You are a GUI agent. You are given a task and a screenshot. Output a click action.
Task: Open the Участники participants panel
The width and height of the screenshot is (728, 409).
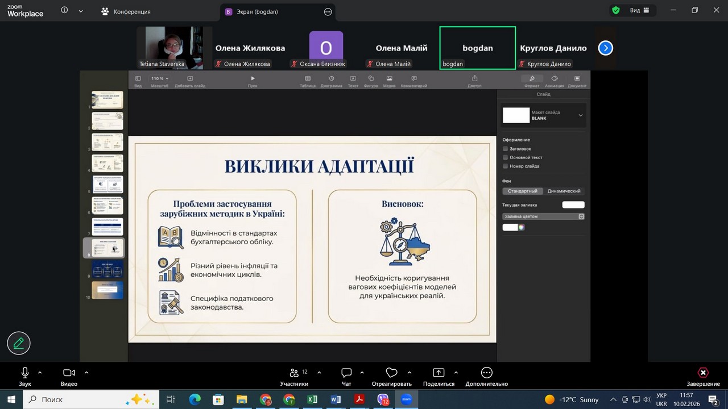point(294,373)
